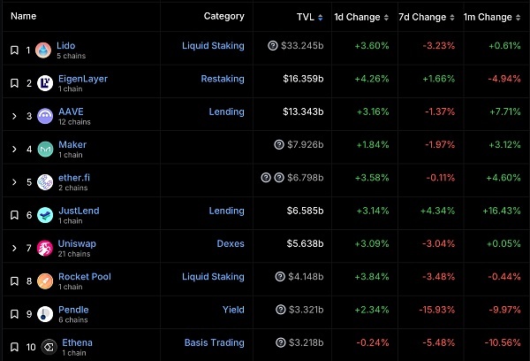This screenshot has height=361, width=530.
Task: Open the Basis Trading category link
Action: click(x=215, y=342)
